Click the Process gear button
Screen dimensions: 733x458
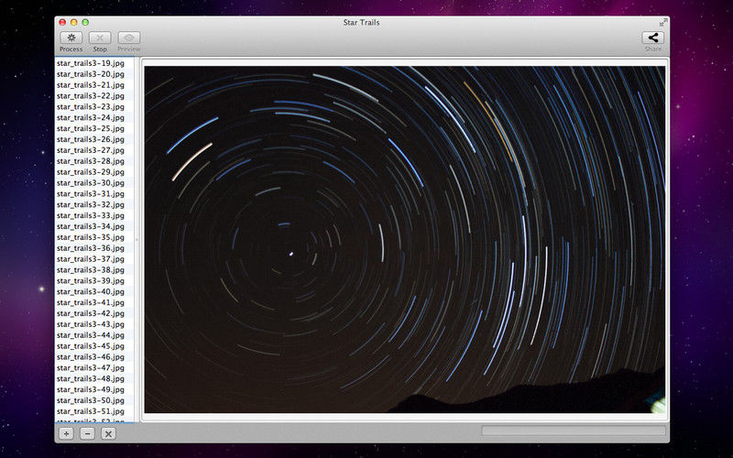tap(71, 38)
